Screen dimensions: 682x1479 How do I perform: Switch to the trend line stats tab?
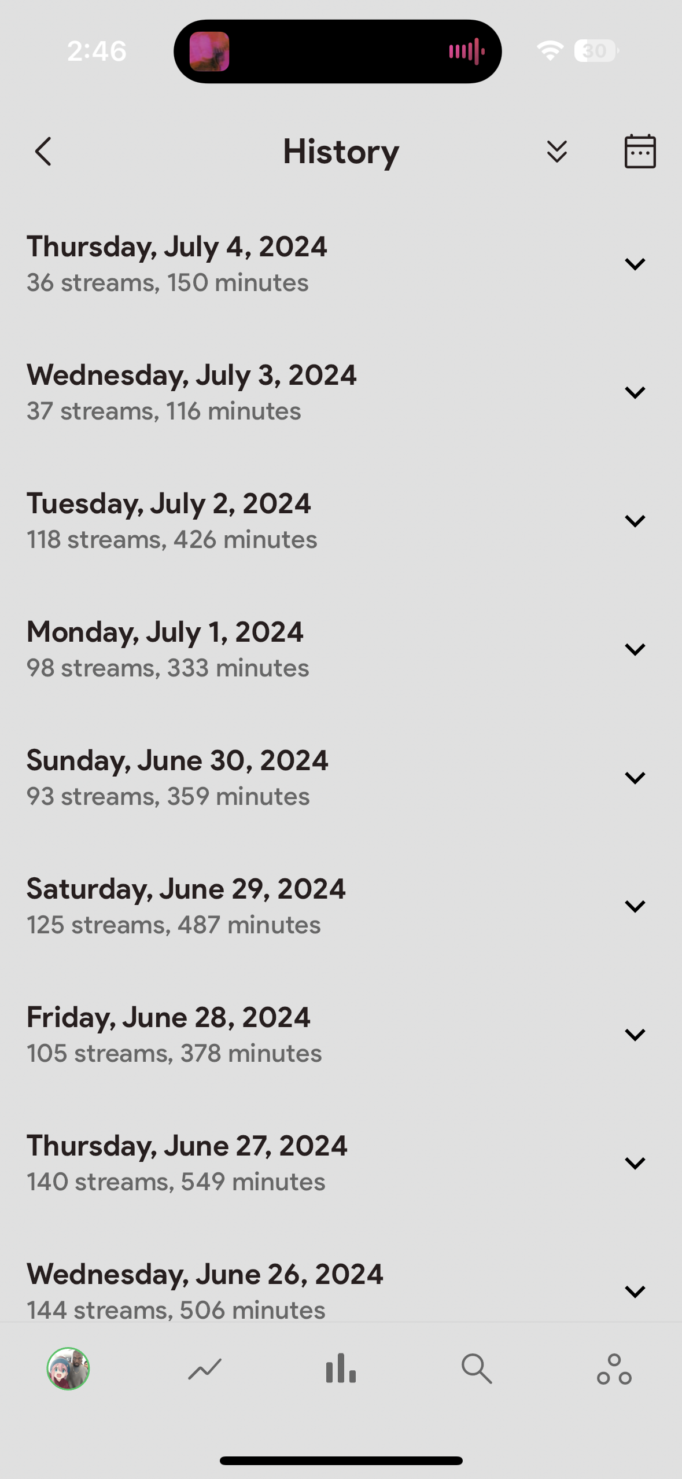coord(205,1369)
